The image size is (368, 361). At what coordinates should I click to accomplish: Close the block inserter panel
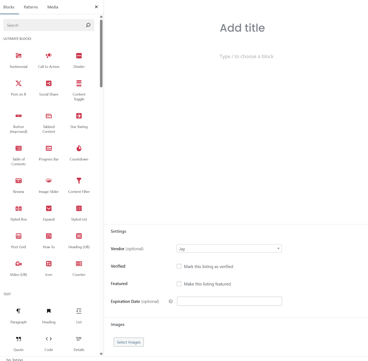96,7
